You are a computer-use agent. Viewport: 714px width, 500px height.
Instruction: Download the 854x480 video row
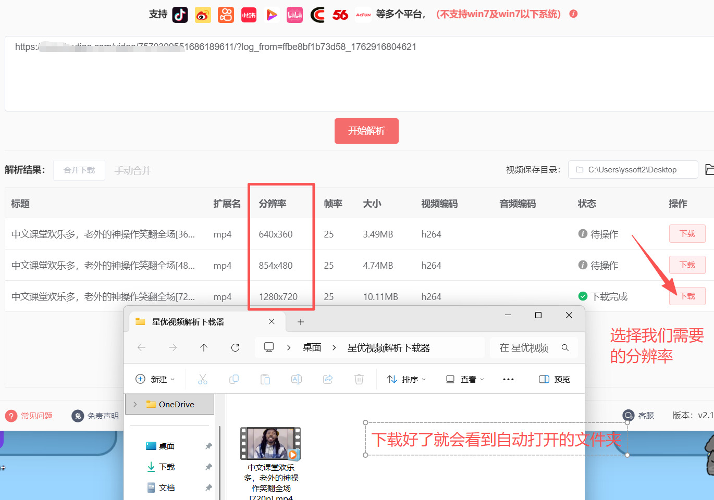point(687,265)
